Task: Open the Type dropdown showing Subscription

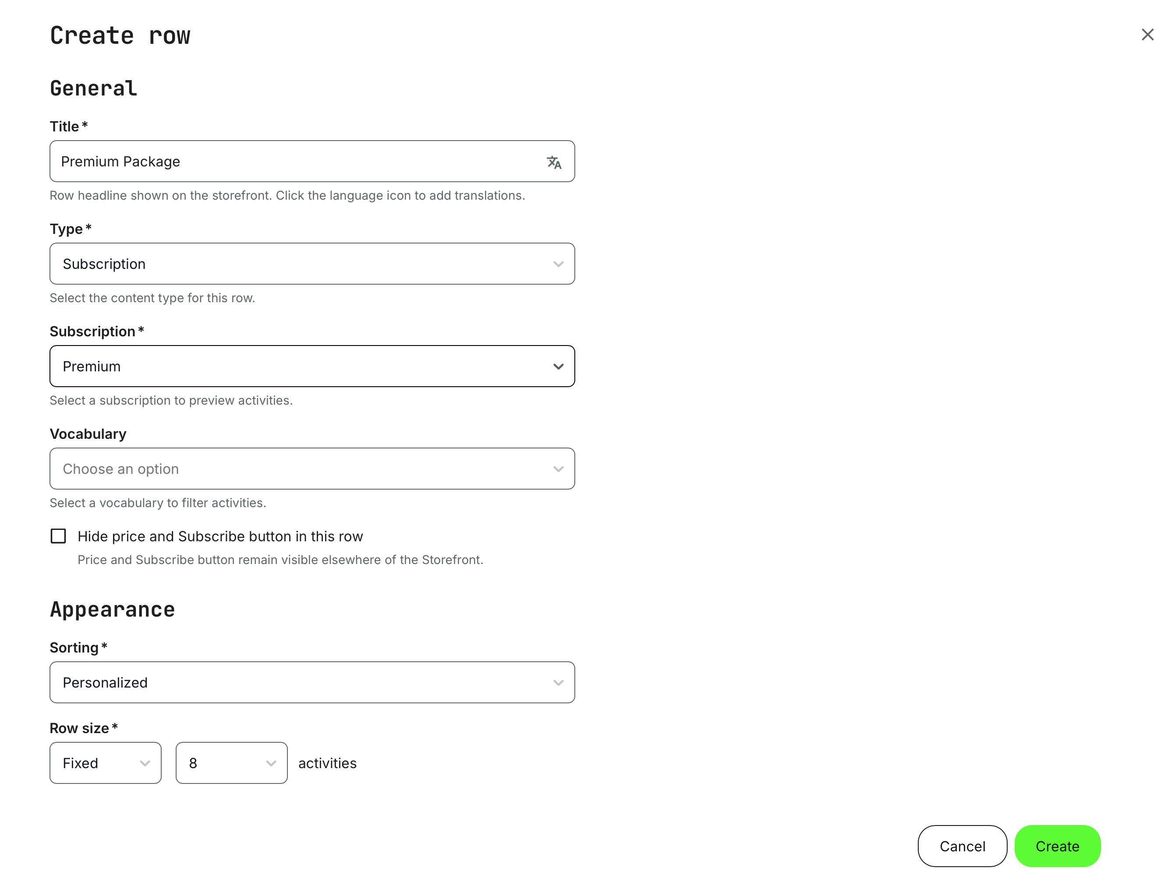Action: pyautogui.click(x=312, y=263)
